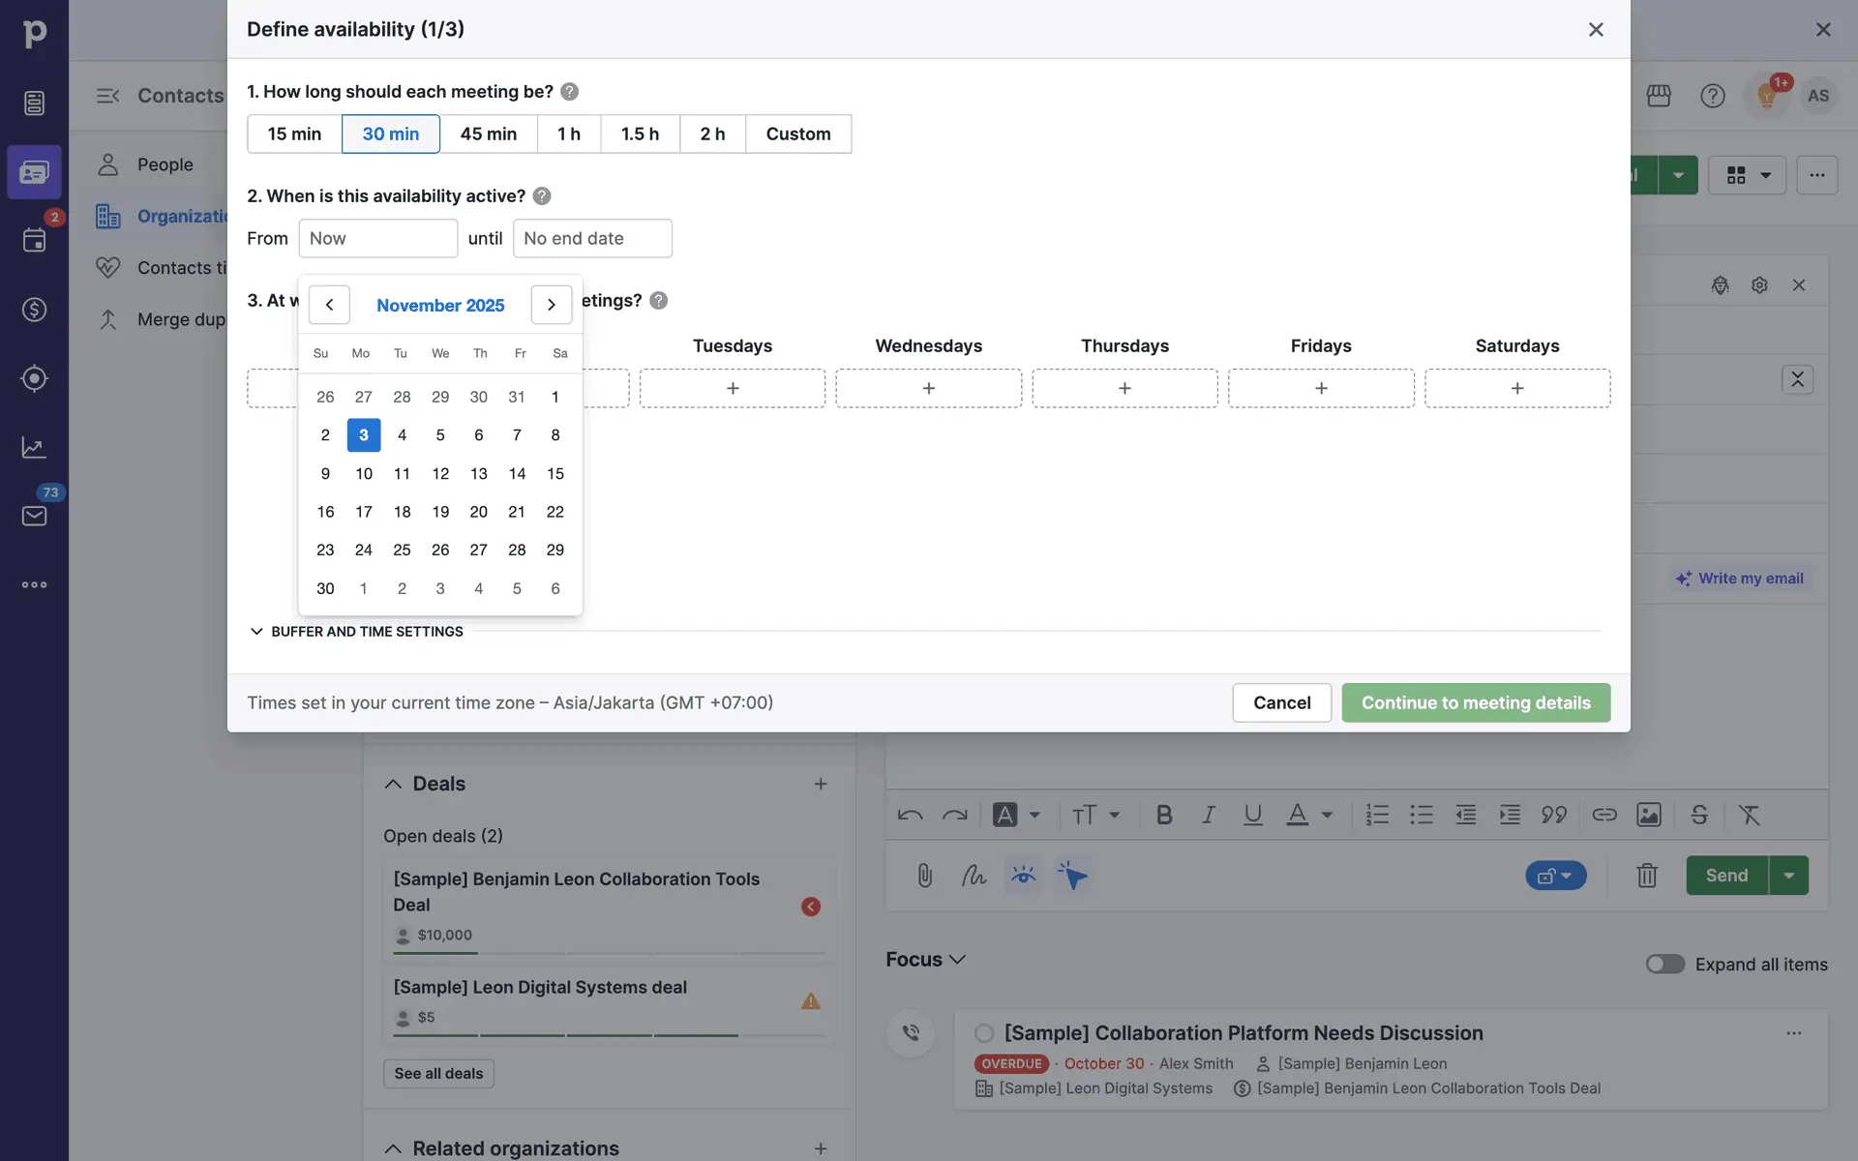Click the No end date field
1858x1161 pixels.
pos(591,238)
